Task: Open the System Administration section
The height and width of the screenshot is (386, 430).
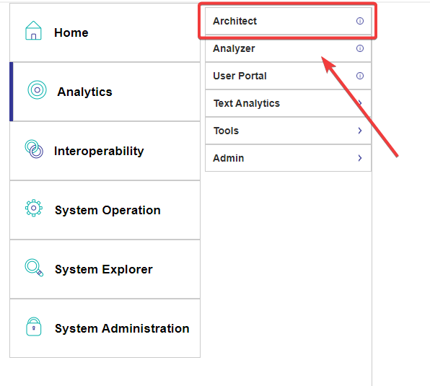Action: (x=105, y=328)
